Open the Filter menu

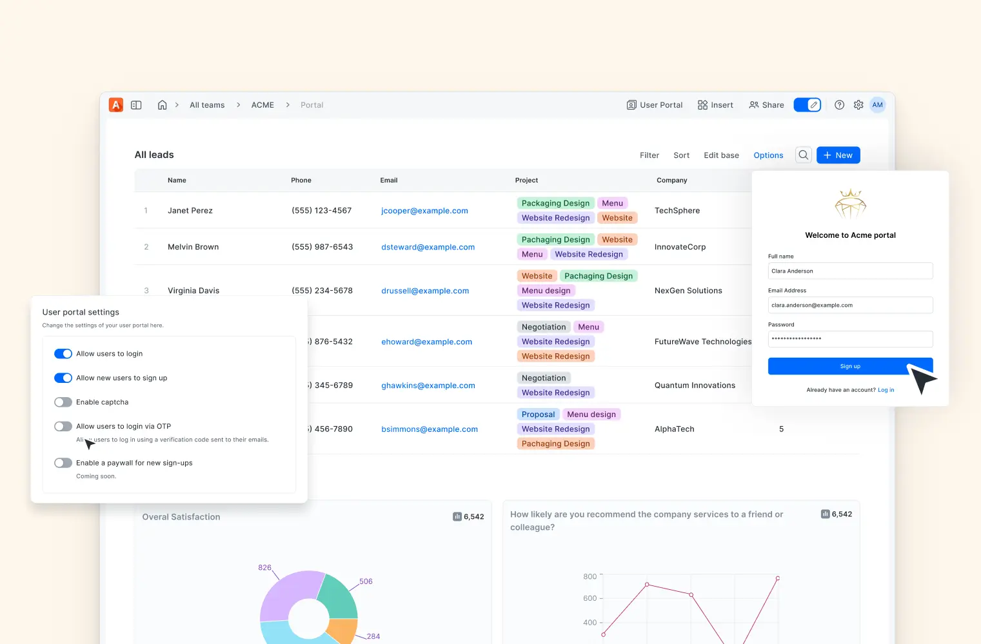pos(649,155)
